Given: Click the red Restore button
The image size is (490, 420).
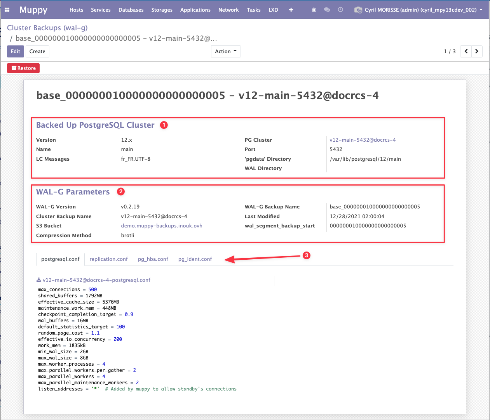Looking at the screenshot, I should [x=23, y=68].
